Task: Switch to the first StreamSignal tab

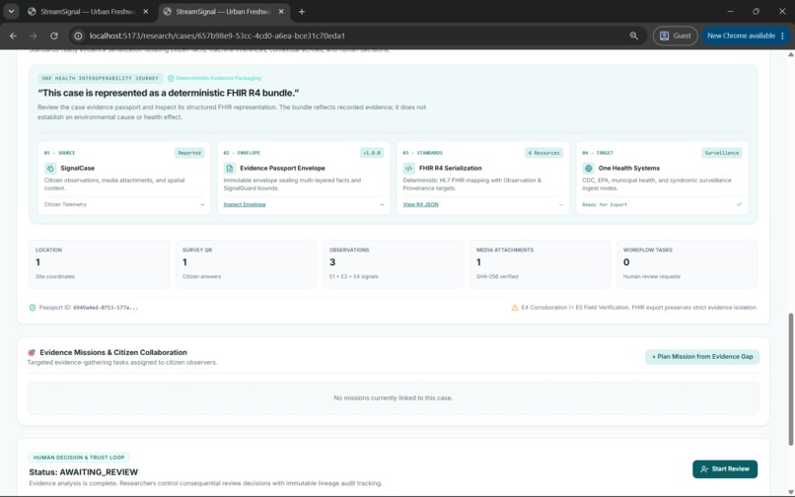Action: point(88,12)
